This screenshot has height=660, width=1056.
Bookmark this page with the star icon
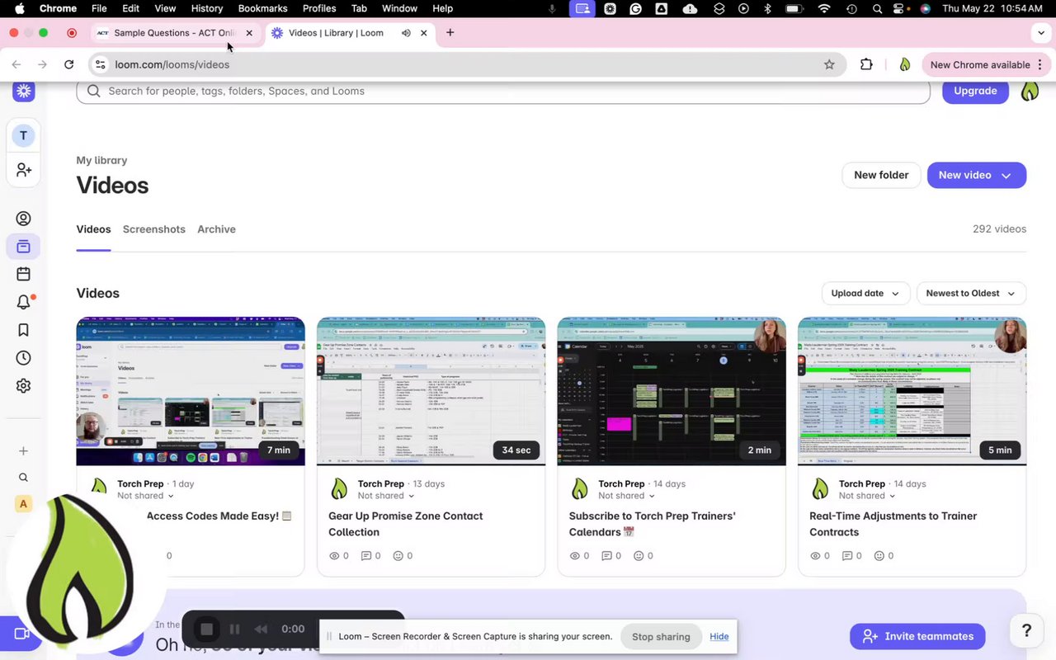click(829, 64)
